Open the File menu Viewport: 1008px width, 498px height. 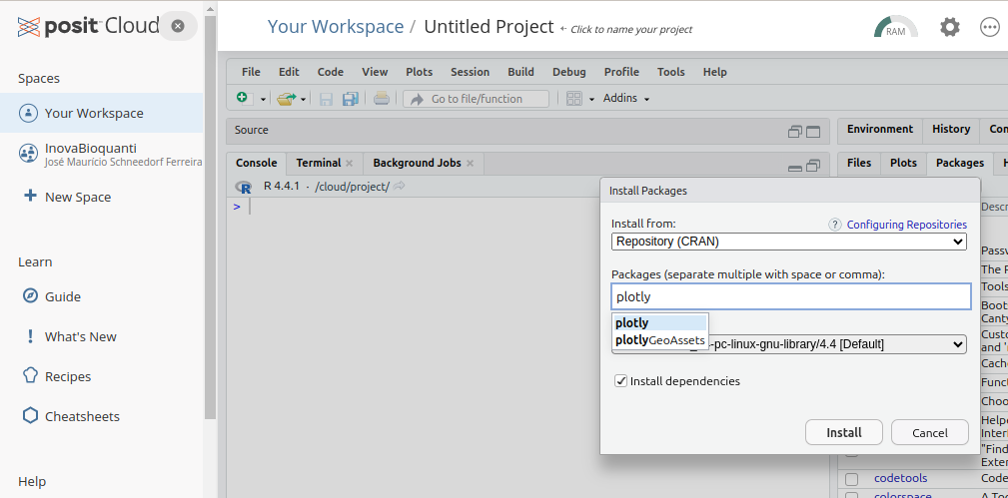pyautogui.click(x=251, y=72)
